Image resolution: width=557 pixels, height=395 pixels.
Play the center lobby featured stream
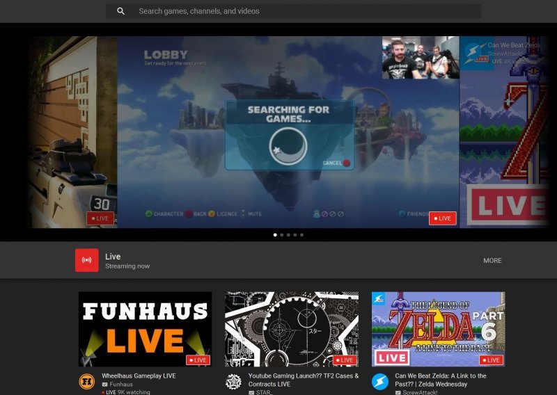point(288,132)
